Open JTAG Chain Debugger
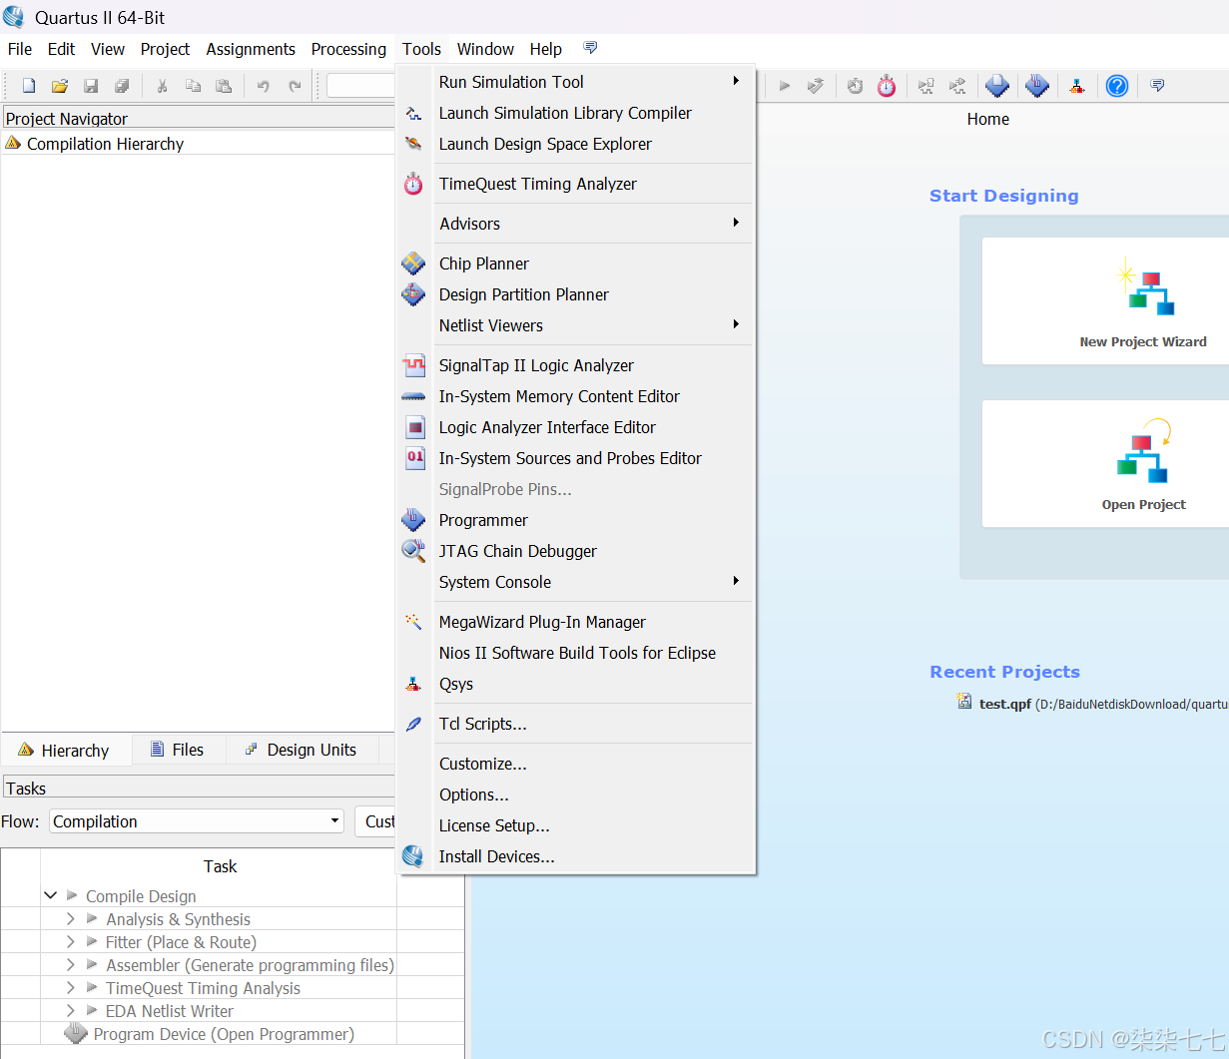The image size is (1229, 1059). pyautogui.click(x=576, y=551)
